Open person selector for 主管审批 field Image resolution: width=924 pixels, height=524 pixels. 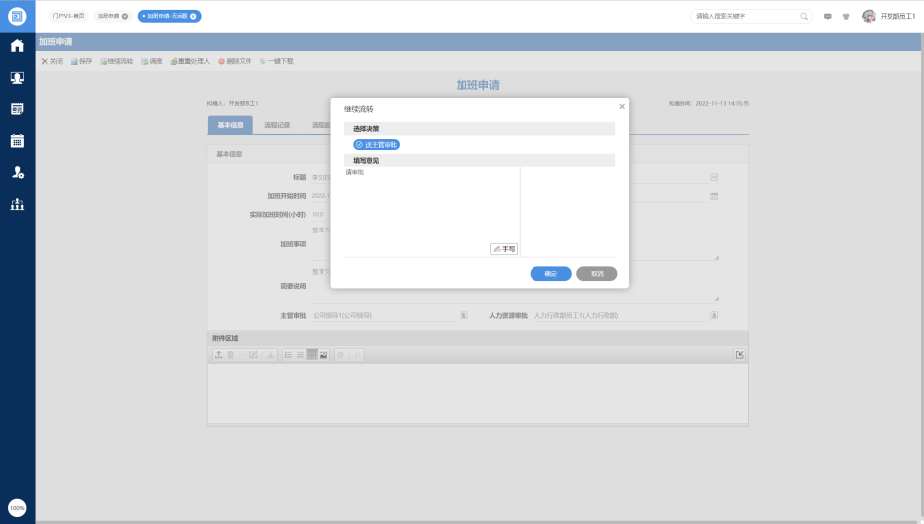(463, 315)
